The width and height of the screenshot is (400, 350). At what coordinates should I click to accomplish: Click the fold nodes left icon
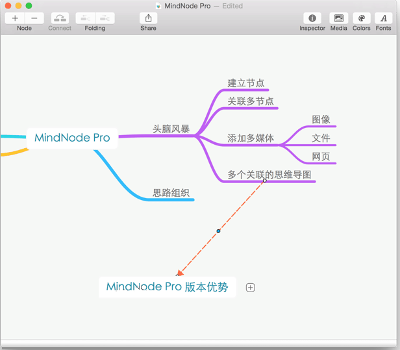[85, 18]
